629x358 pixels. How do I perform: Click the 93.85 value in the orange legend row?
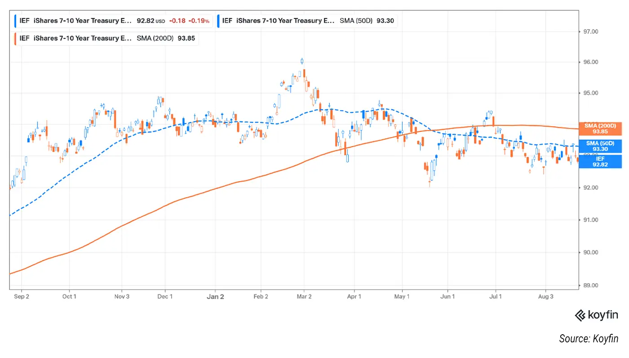186,39
